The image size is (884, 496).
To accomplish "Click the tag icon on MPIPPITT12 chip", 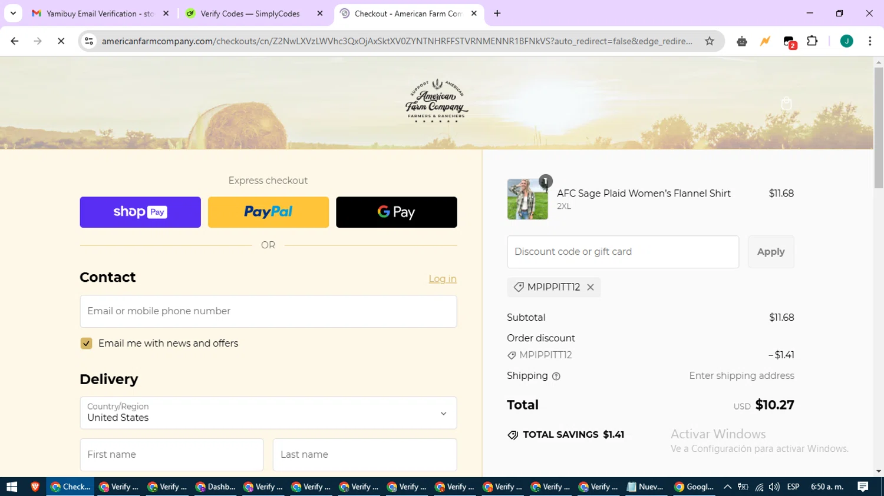I will 518,287.
